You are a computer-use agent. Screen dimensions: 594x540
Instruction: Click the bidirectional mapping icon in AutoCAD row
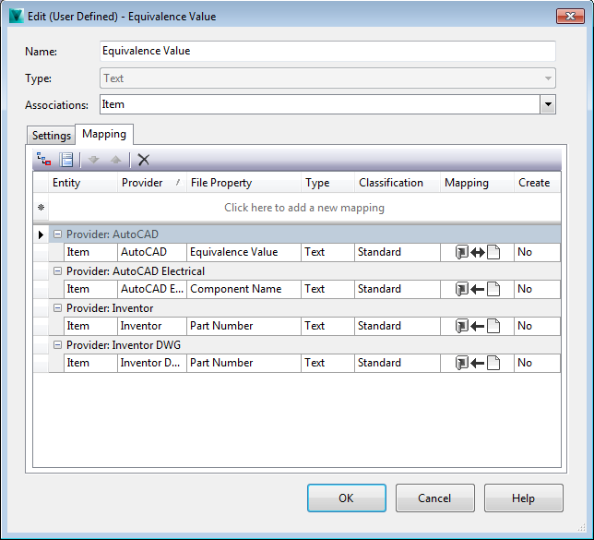(478, 252)
